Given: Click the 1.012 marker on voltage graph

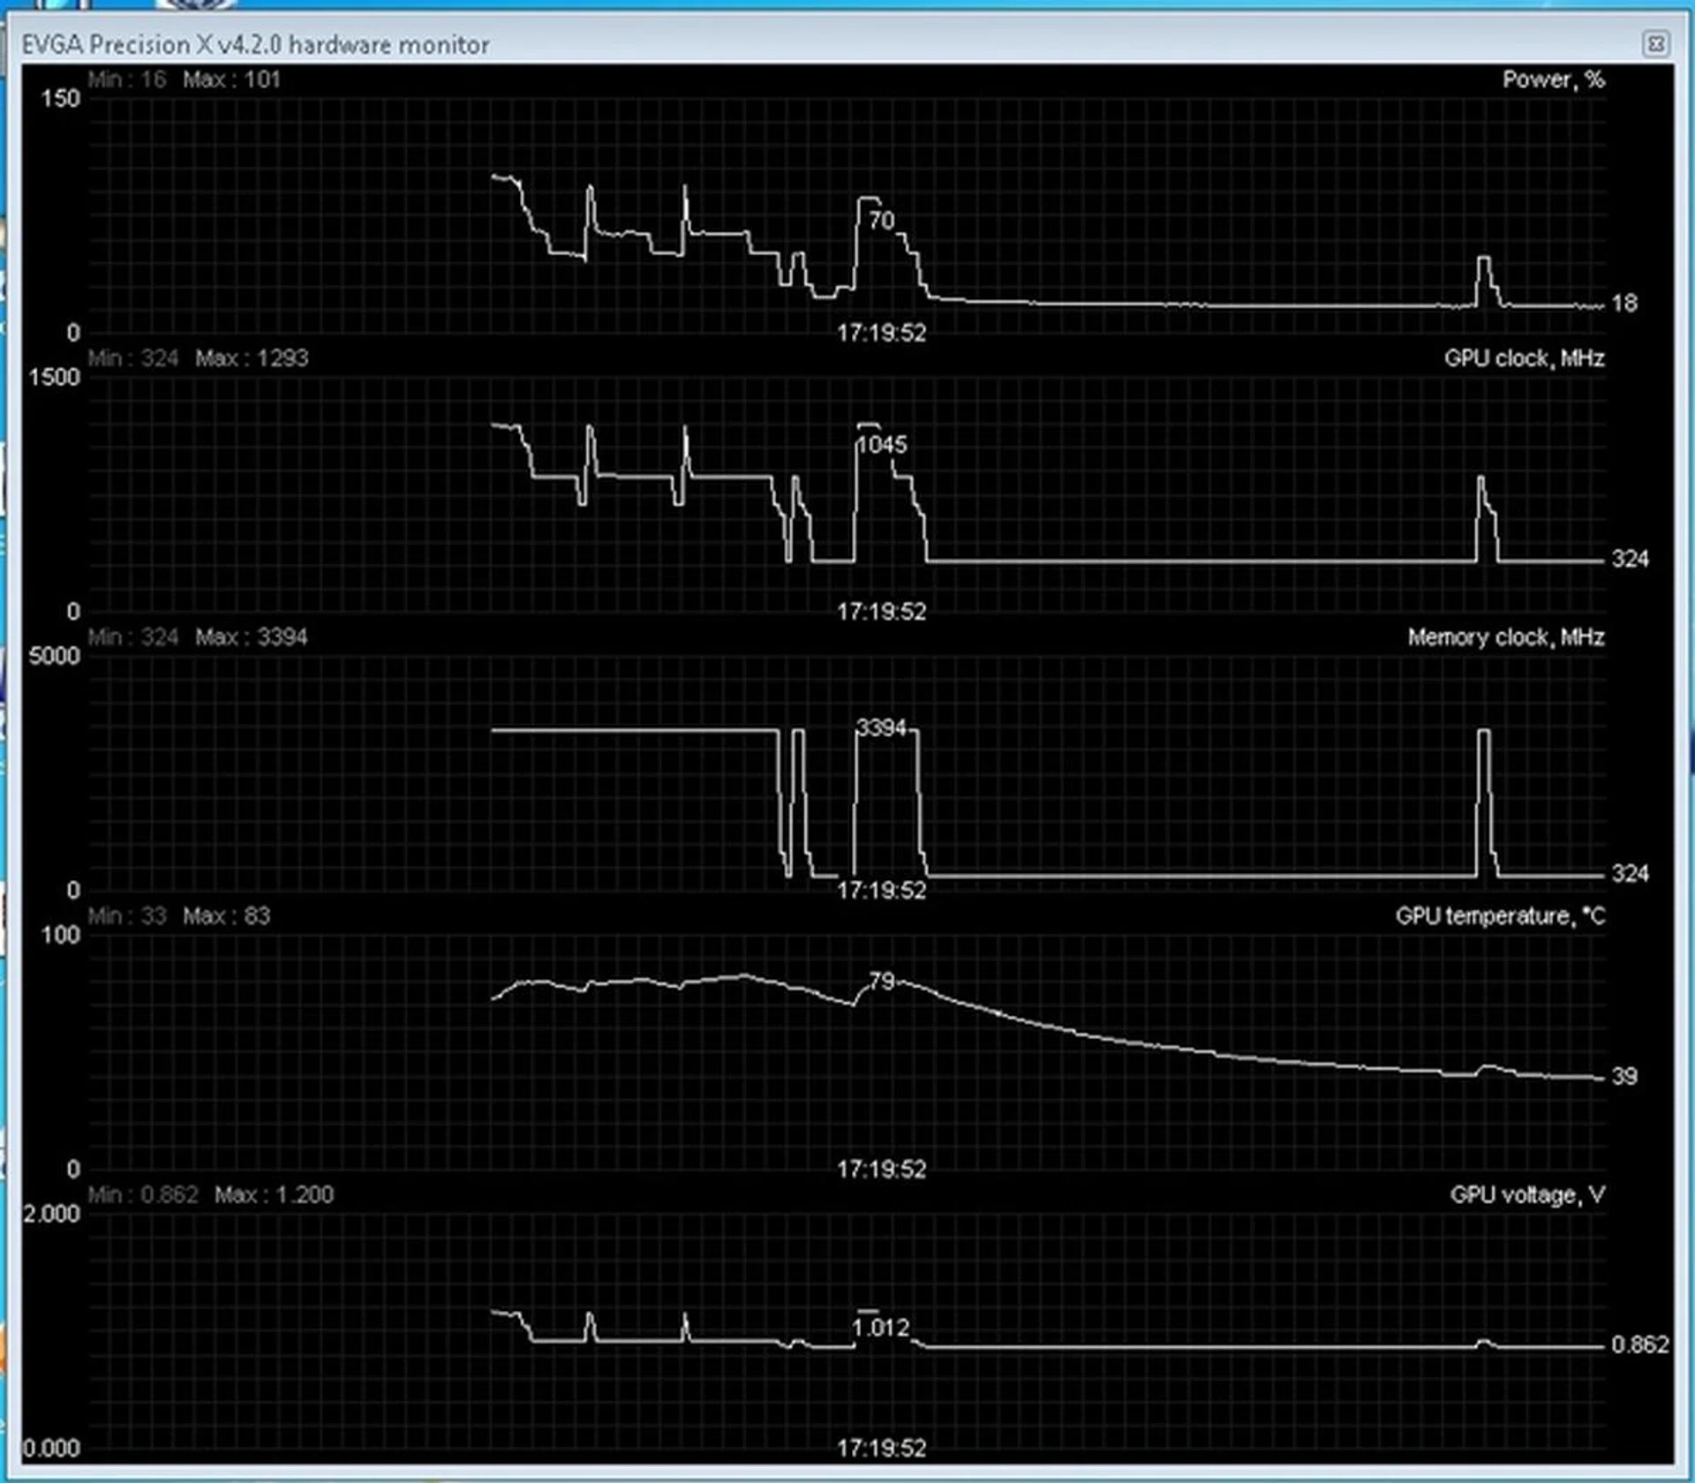Looking at the screenshot, I should click(x=880, y=1328).
